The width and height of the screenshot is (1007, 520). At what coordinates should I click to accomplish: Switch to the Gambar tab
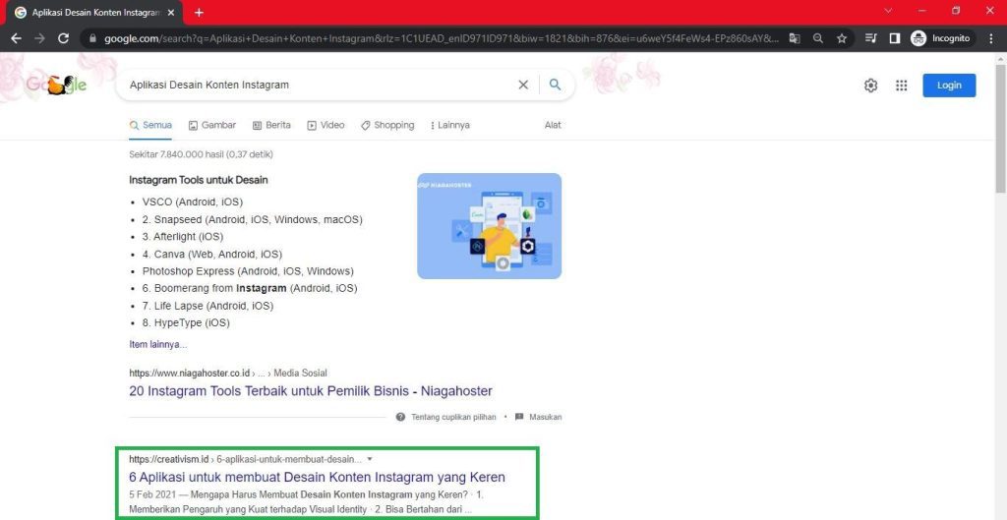tap(212, 125)
